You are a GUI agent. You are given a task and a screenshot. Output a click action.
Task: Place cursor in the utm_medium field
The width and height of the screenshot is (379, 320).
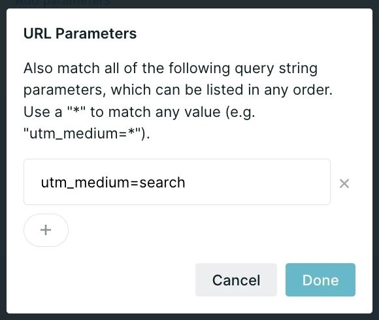coord(177,182)
